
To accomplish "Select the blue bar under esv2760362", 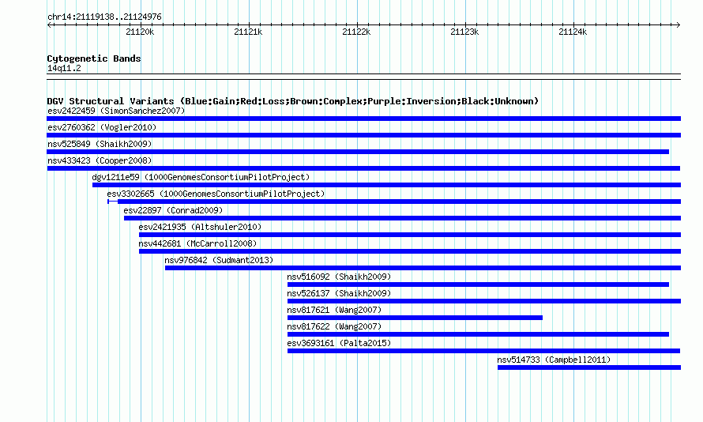I will (363, 135).
